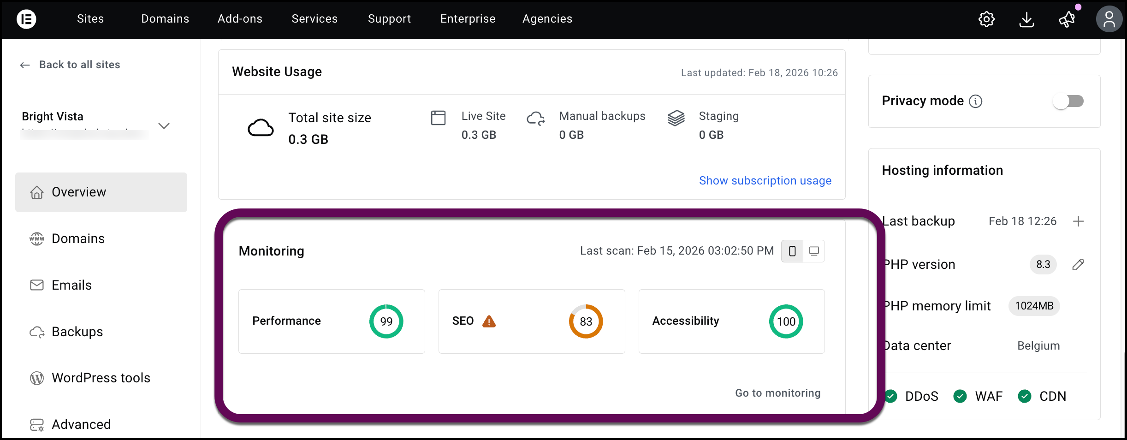Go to monitoring details
Screen dimensions: 1127x440
(x=777, y=393)
